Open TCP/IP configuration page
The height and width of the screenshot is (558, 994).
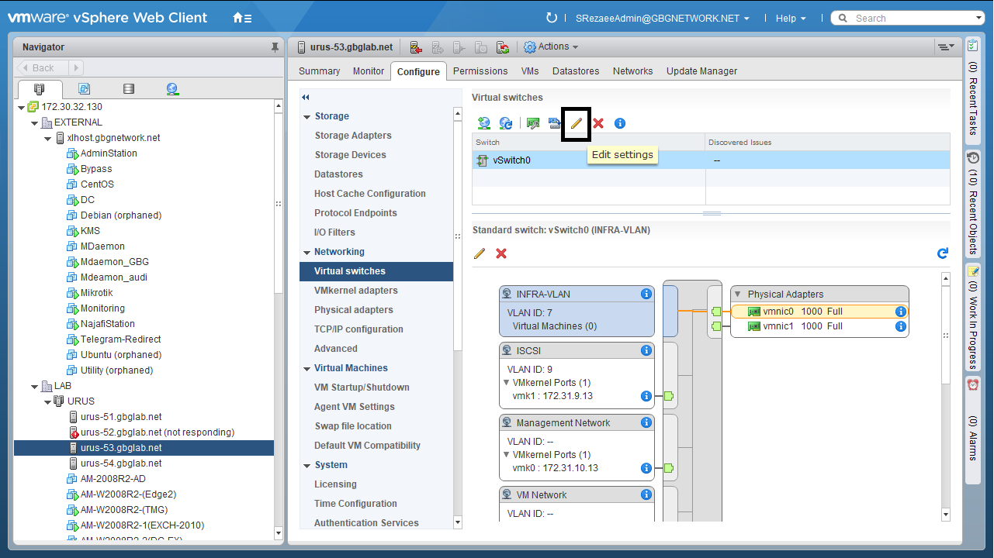click(x=358, y=329)
